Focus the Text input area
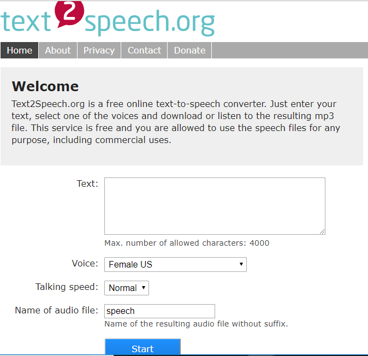The width and height of the screenshot is (368, 356). coord(215,206)
